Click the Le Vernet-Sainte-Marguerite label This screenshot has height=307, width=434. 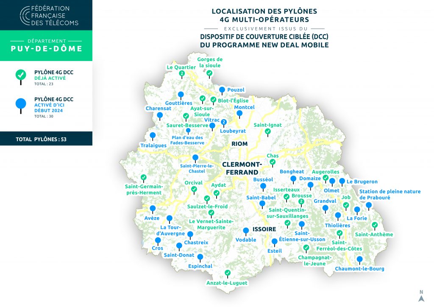(x=211, y=224)
